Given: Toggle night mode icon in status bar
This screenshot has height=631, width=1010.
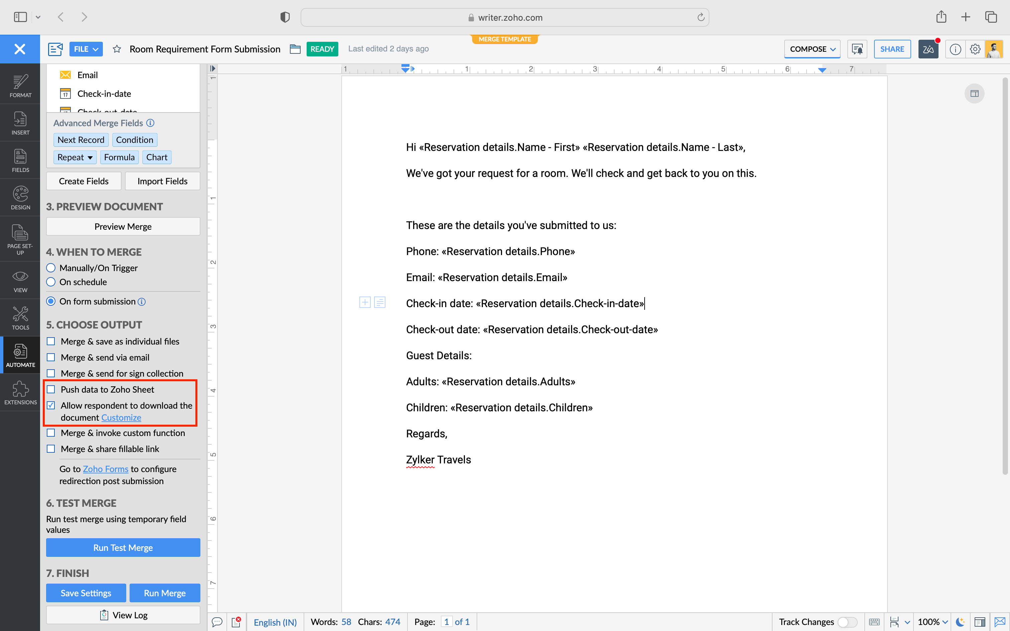Looking at the screenshot, I should point(960,622).
